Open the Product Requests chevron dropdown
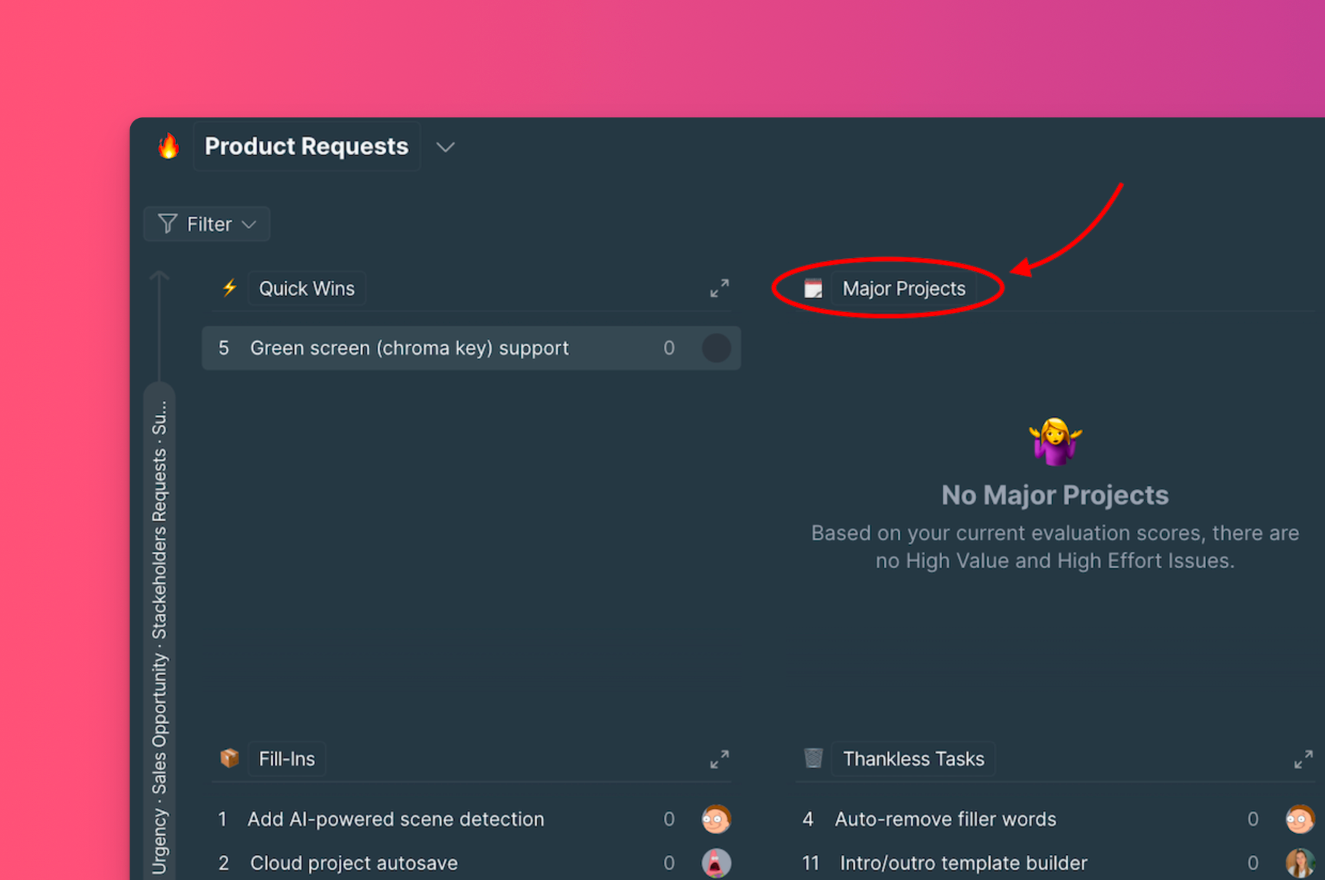 click(x=445, y=147)
